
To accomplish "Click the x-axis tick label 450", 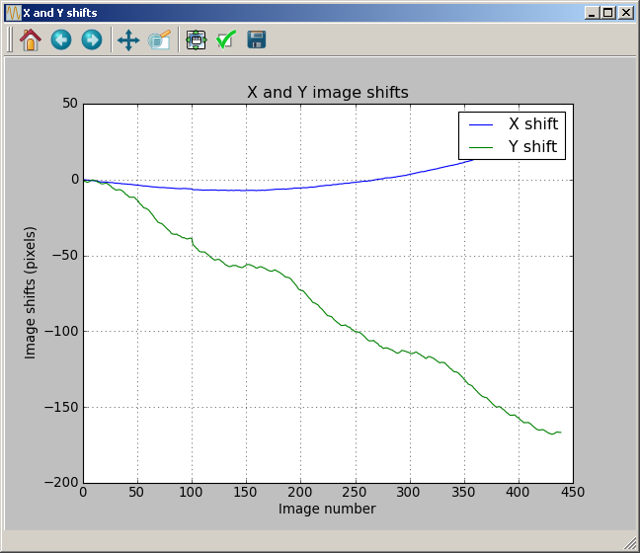I will click(x=572, y=492).
